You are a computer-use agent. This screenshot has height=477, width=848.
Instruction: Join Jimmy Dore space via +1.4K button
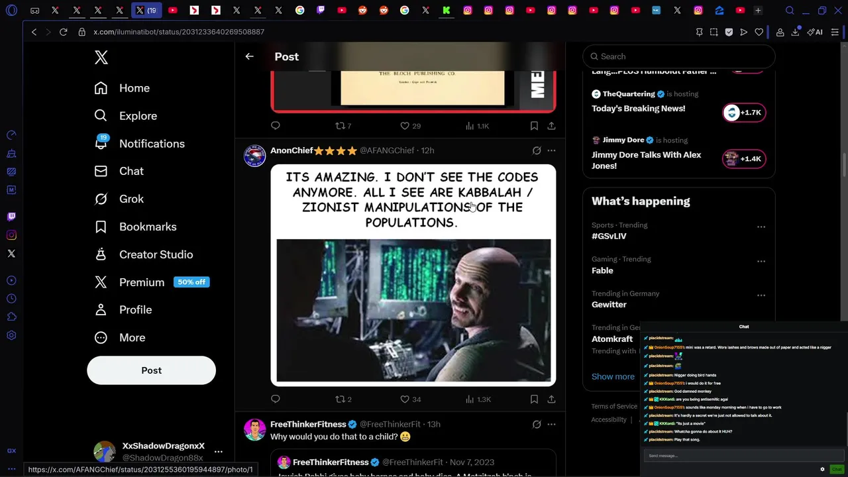pyautogui.click(x=744, y=159)
